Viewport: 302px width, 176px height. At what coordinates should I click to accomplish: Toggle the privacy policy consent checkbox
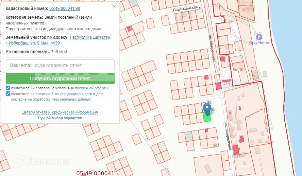pyautogui.click(x=8, y=94)
